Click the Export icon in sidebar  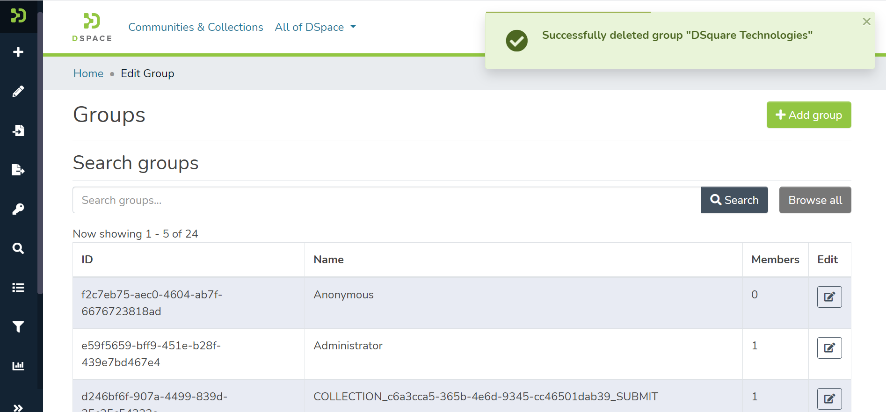(x=18, y=170)
